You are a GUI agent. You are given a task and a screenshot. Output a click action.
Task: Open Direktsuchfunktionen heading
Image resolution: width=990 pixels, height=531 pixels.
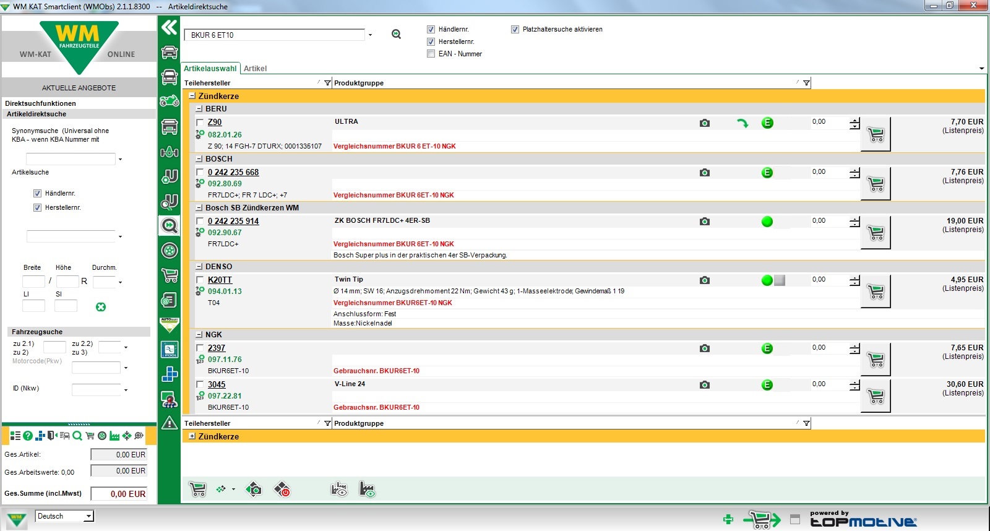point(40,103)
